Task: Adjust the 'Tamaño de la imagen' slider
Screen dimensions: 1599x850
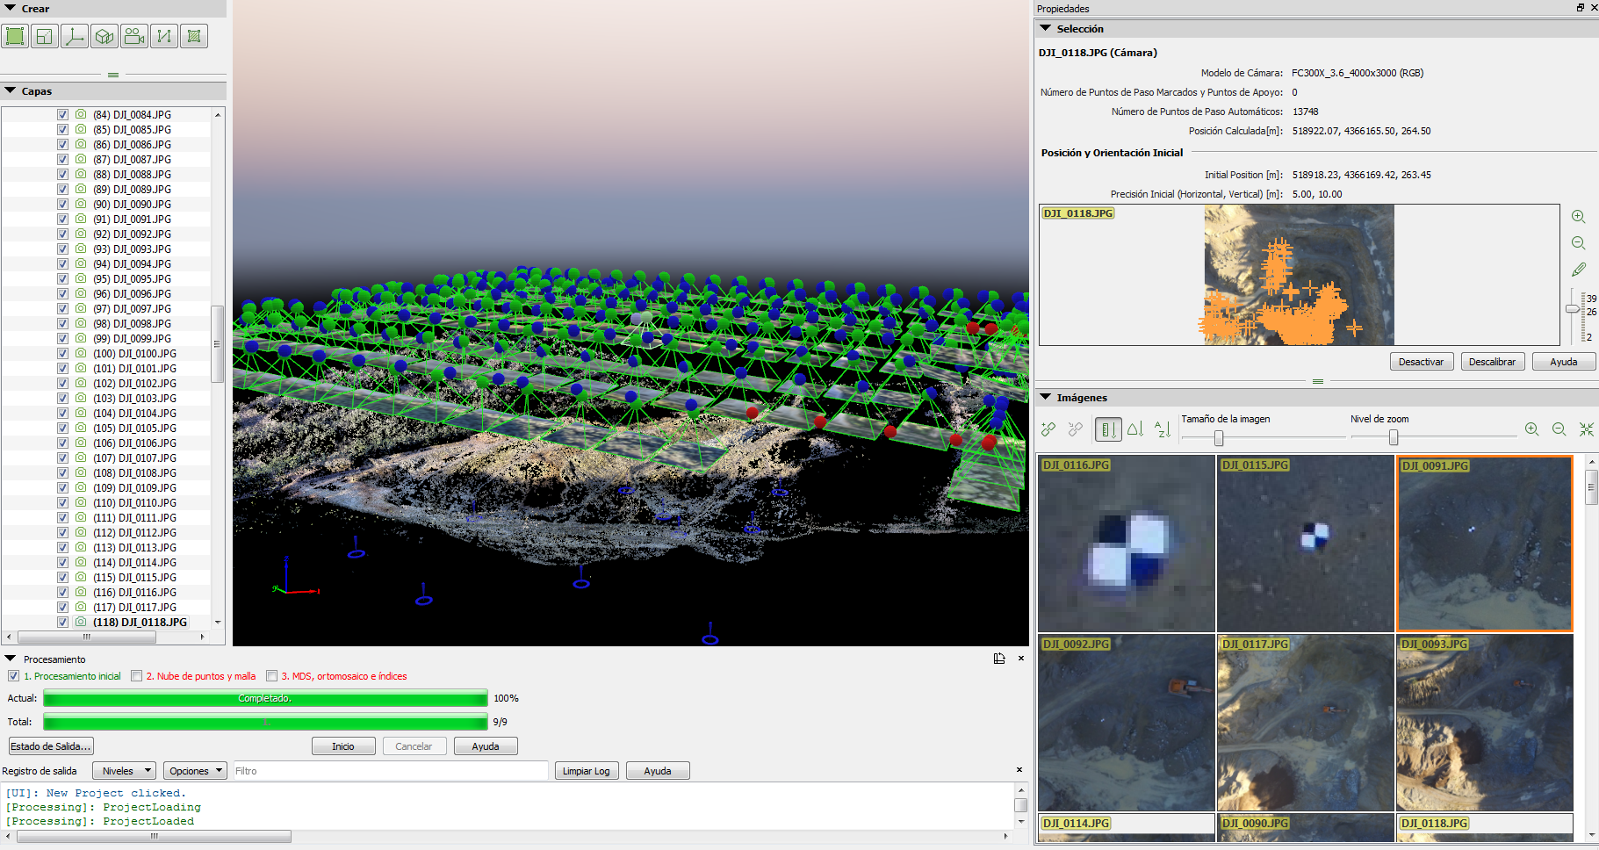Action: coord(1218,437)
